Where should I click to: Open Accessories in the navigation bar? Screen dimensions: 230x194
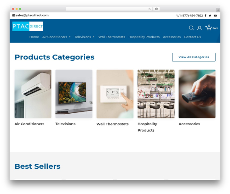point(172,37)
